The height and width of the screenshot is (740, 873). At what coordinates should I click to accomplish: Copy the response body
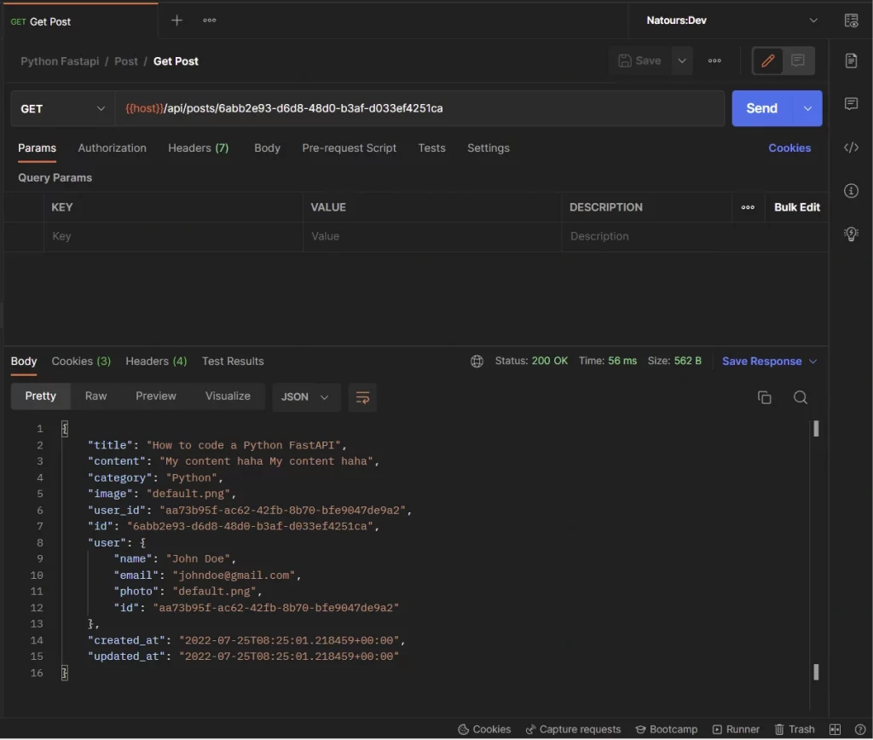[764, 396]
